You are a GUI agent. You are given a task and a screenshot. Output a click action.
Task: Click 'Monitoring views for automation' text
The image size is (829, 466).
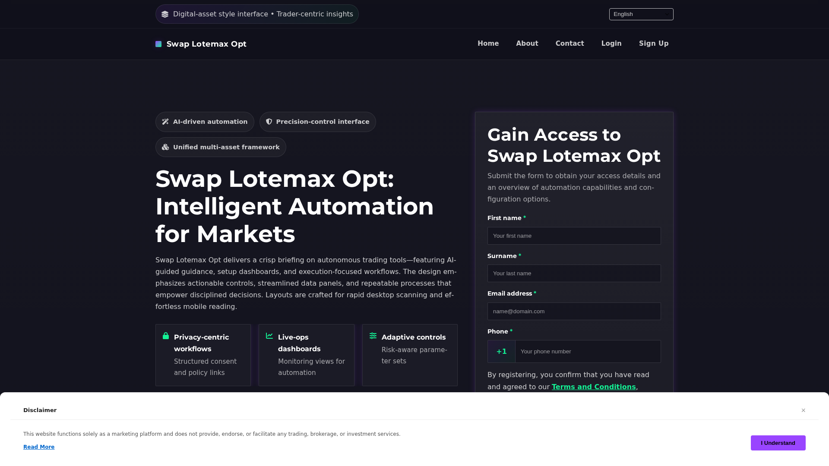click(311, 367)
